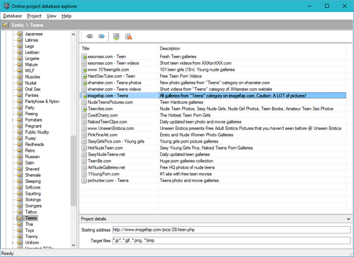
Task: Open the Database menu
Action: pyautogui.click(x=13, y=16)
